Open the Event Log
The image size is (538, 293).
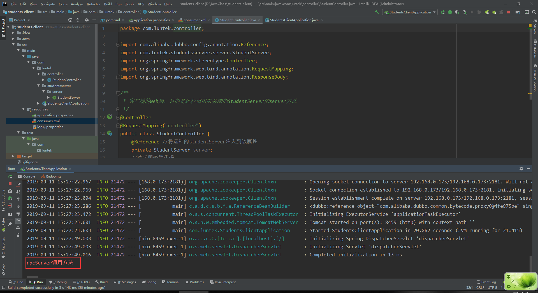(486, 282)
